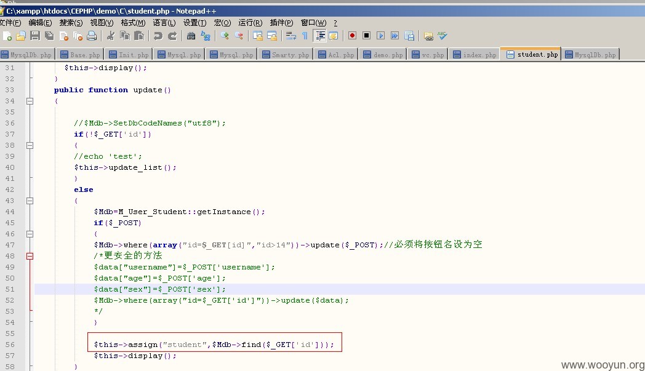Open Find with the binoculars icon
The height and width of the screenshot is (371, 645).
(191, 36)
